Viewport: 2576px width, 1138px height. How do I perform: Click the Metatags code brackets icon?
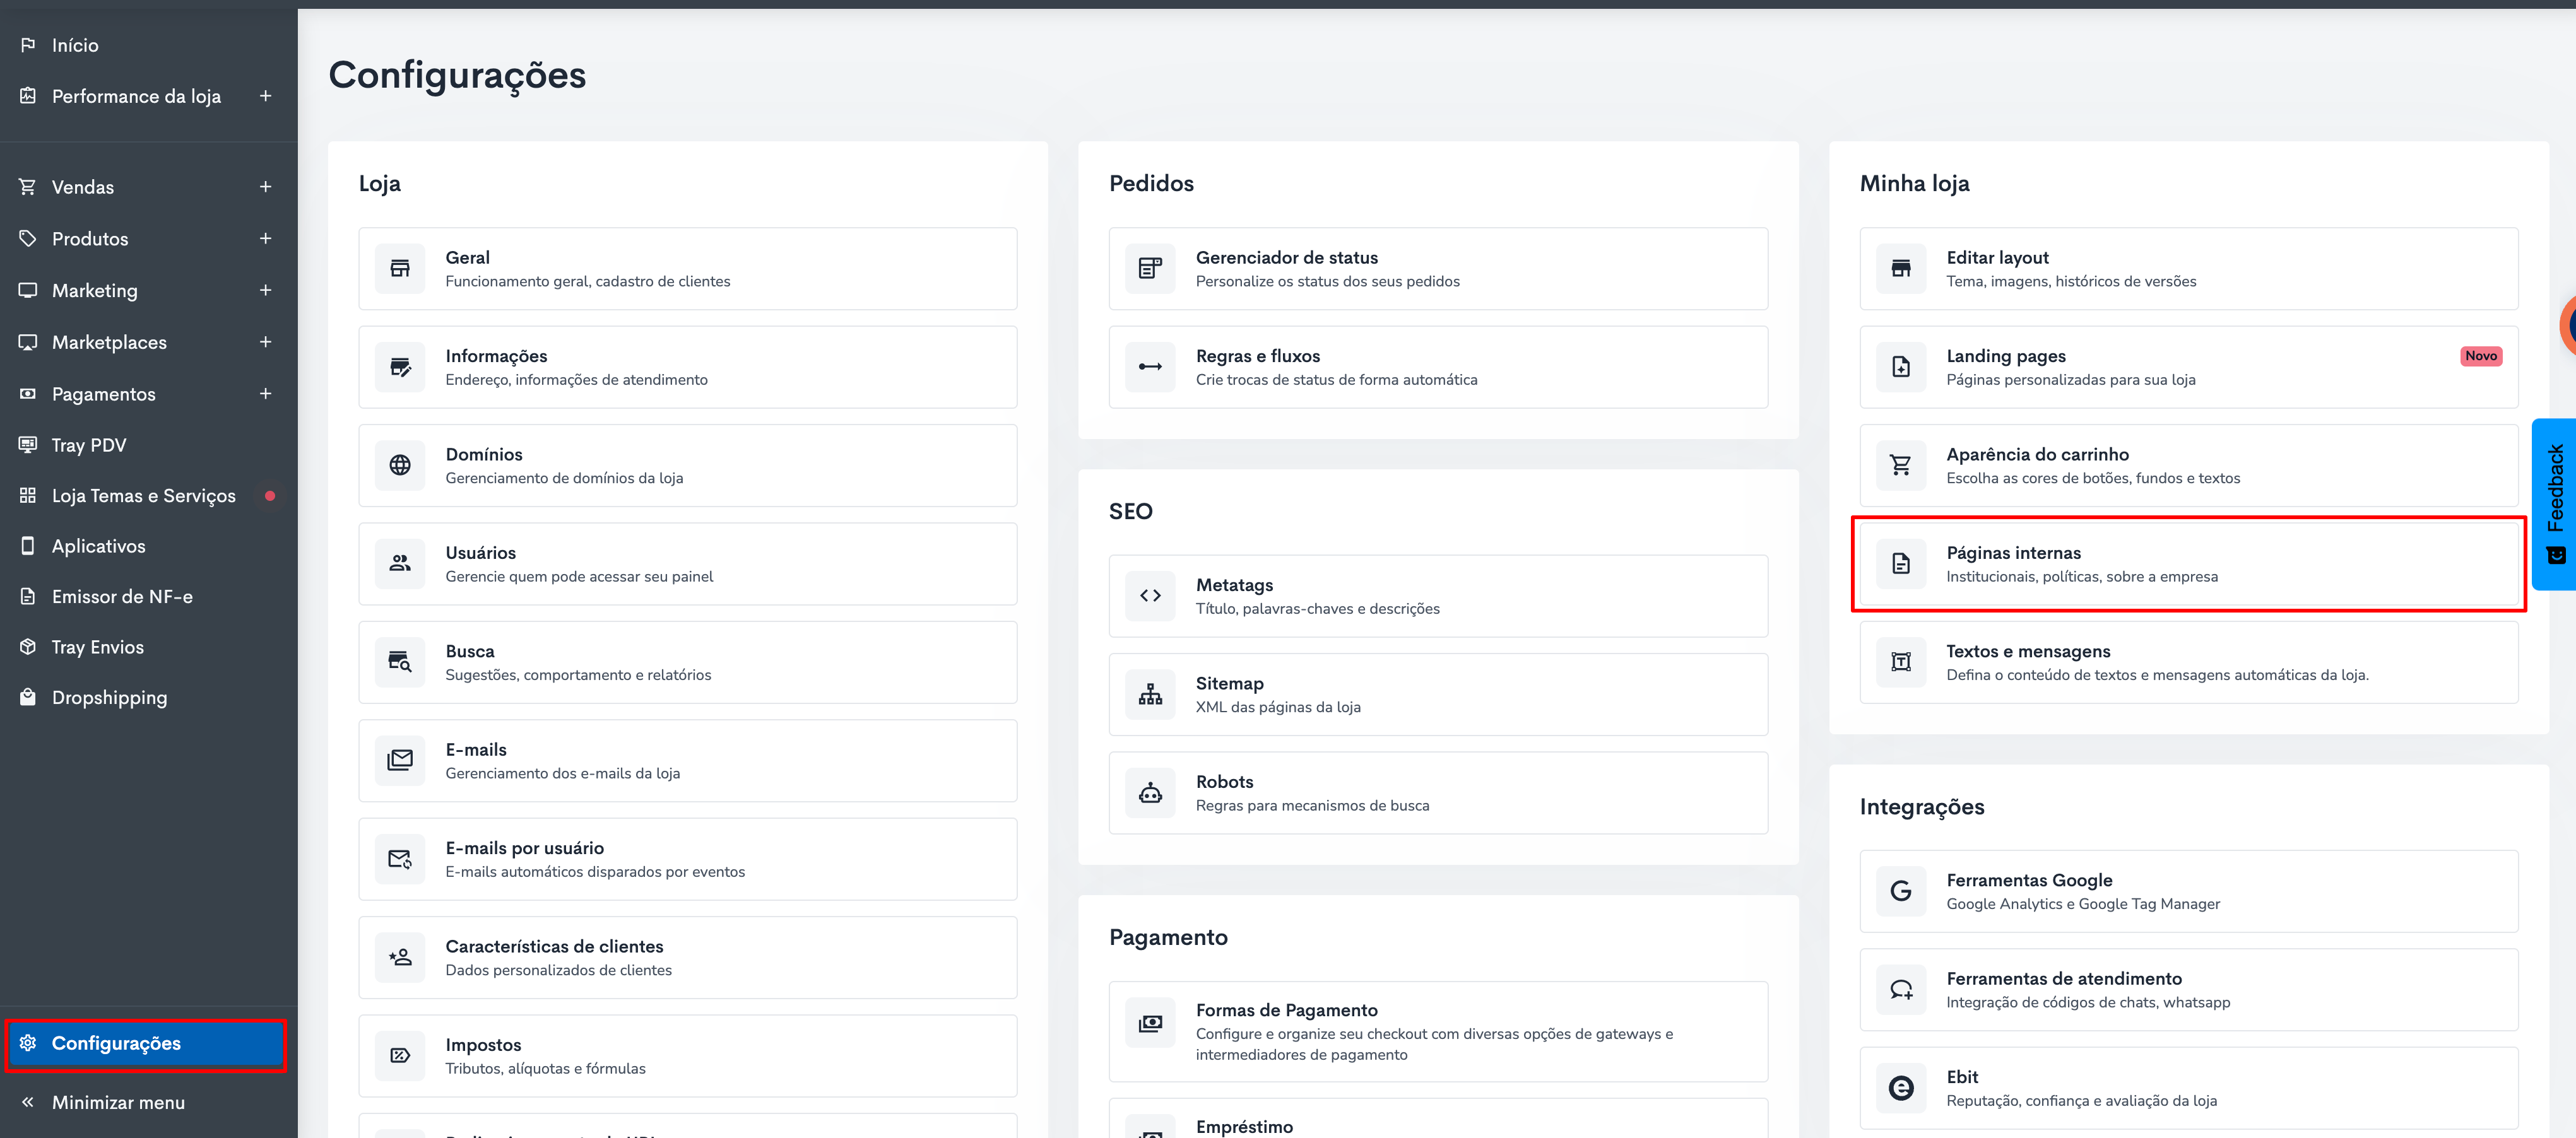(x=1150, y=596)
